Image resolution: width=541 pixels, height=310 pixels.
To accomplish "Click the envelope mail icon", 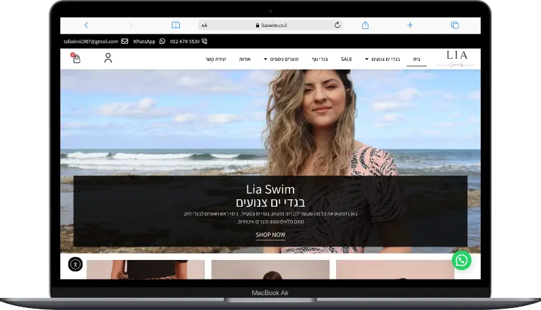I will (x=124, y=41).
